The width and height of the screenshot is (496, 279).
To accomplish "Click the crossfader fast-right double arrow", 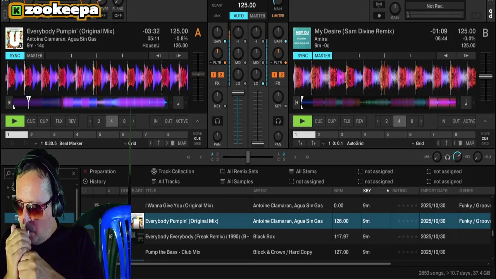I will point(307,157).
